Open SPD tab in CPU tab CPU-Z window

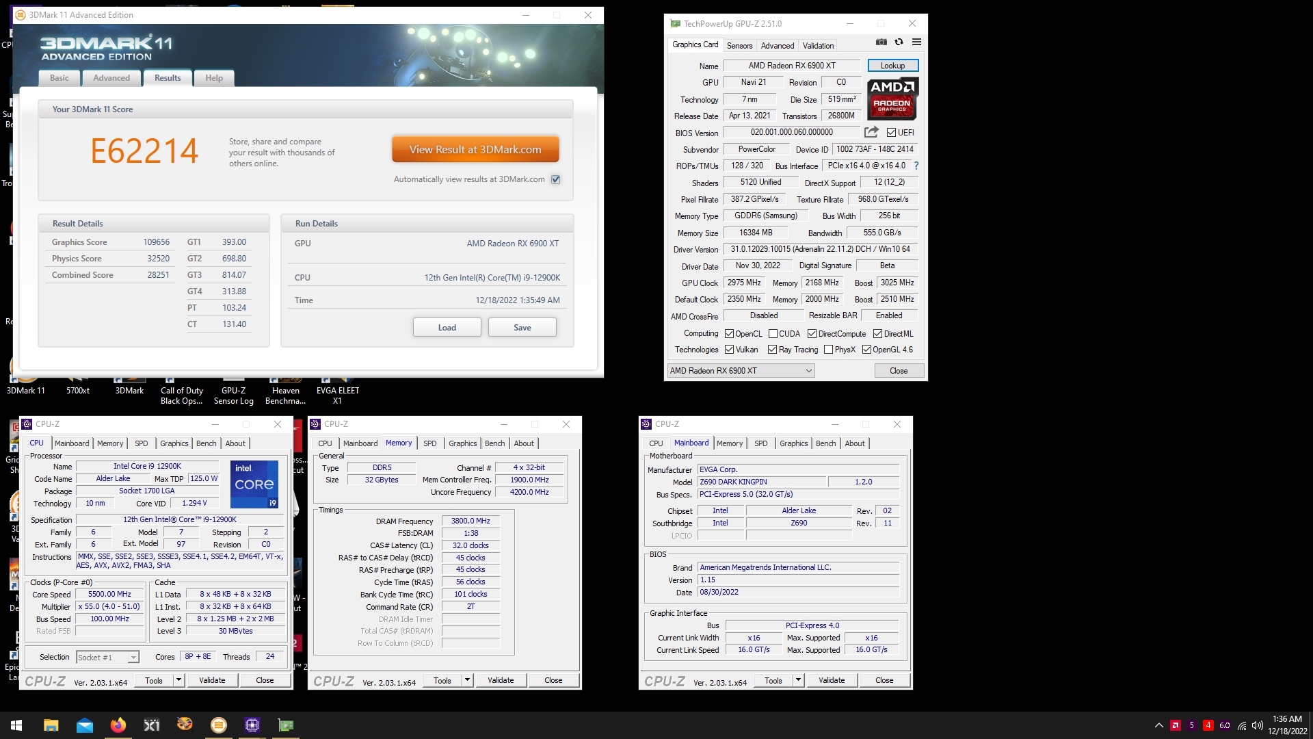click(142, 443)
